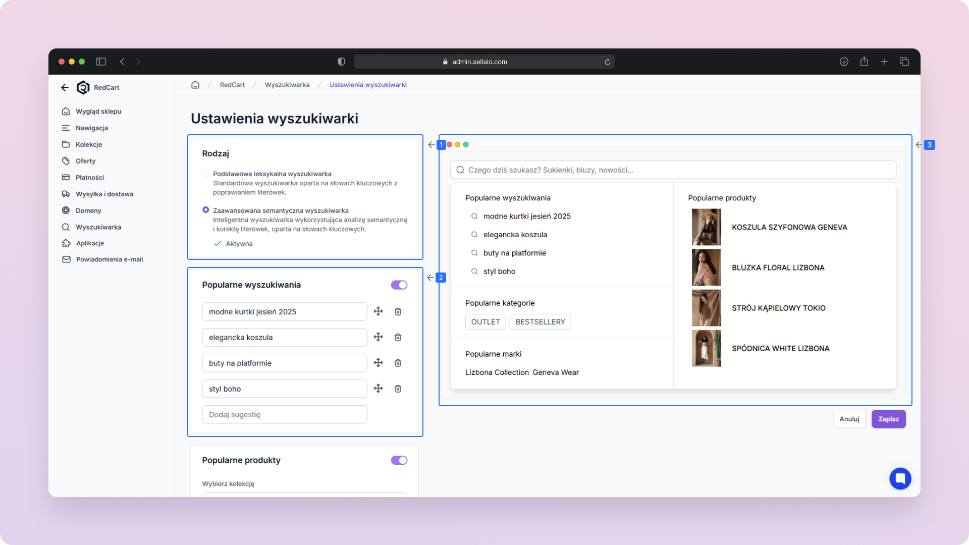
Task: Click the browser back chevron
Action: click(x=122, y=62)
